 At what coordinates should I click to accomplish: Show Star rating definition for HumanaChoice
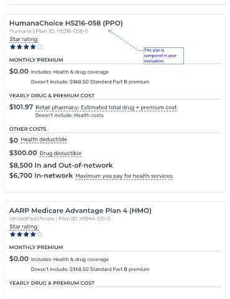click(24, 39)
